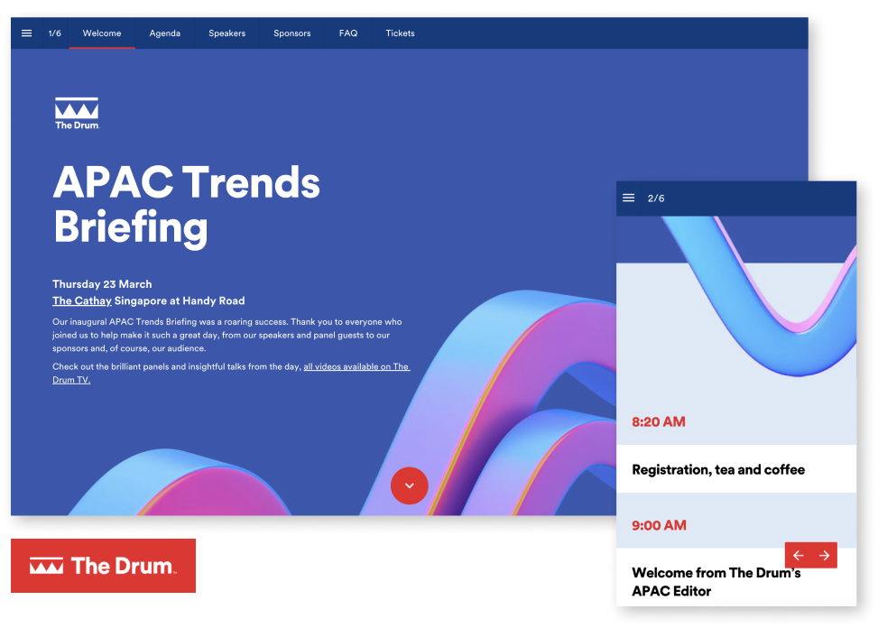Select Registration, tea and coffee agenda item
Viewport: 878px width, 628px height.
point(718,470)
